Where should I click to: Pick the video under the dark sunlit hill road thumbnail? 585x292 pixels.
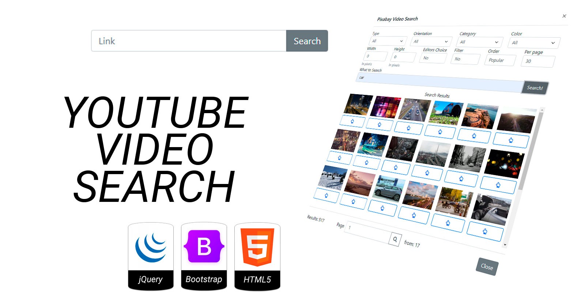511,140
